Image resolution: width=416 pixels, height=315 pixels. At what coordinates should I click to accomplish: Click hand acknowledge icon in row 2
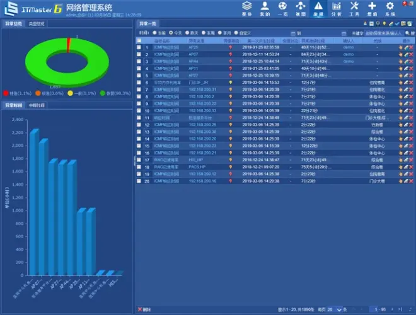(400, 54)
